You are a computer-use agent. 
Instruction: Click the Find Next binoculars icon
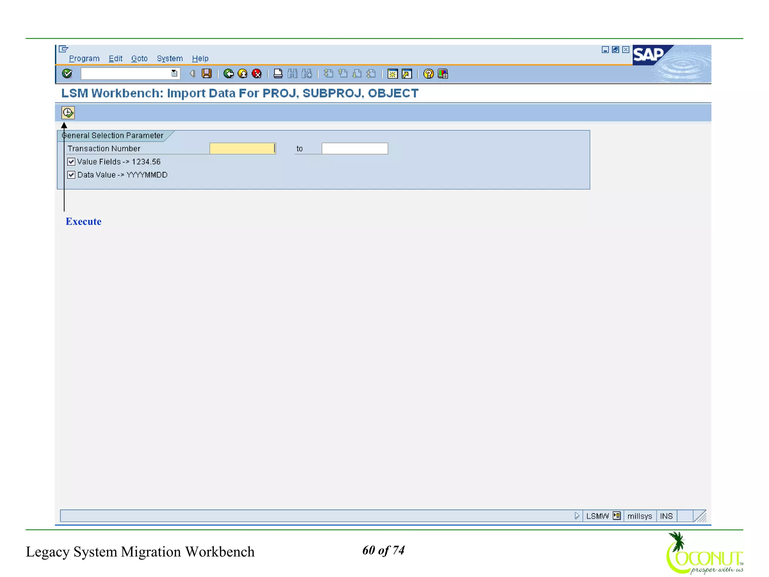[x=307, y=74]
